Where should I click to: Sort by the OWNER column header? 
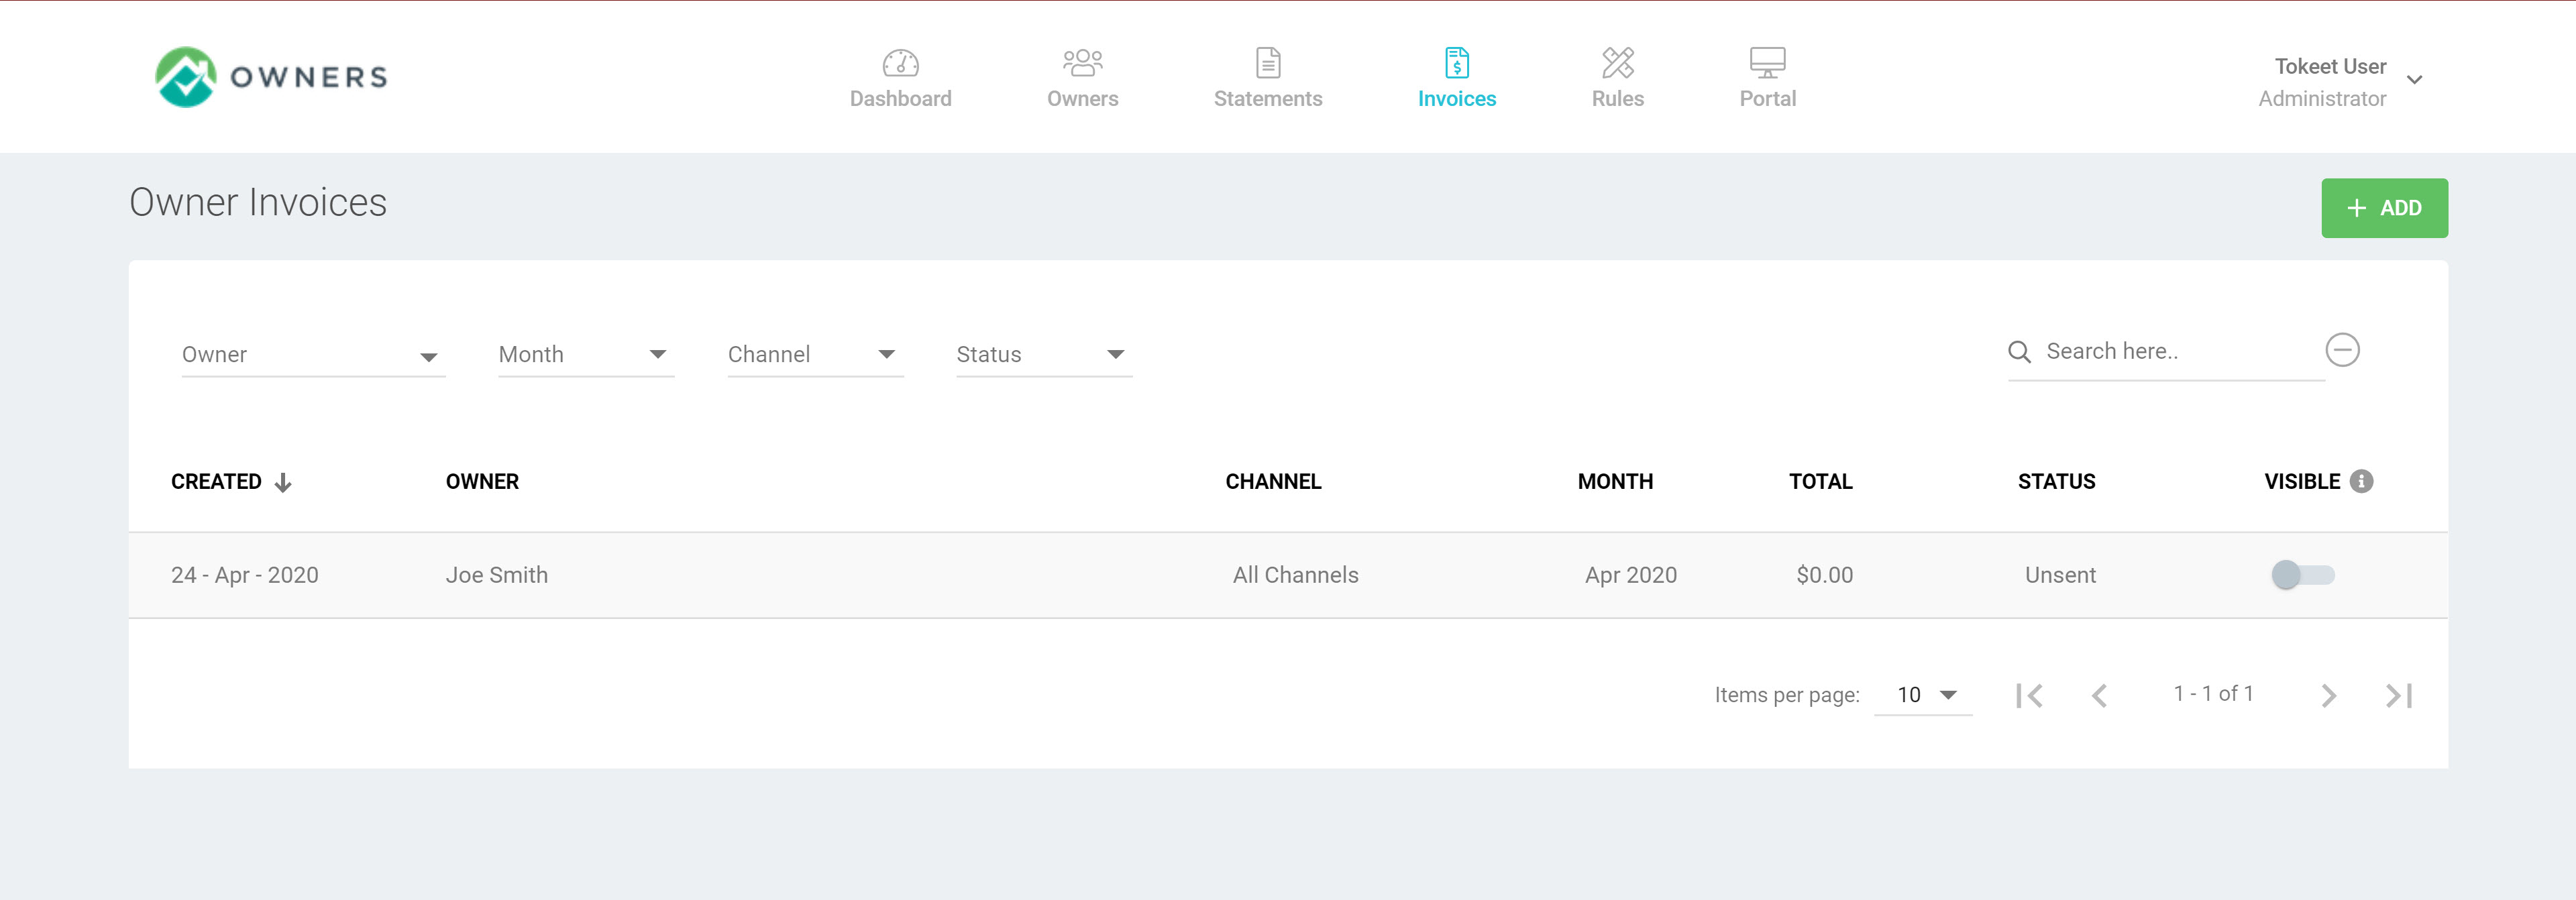click(x=482, y=482)
